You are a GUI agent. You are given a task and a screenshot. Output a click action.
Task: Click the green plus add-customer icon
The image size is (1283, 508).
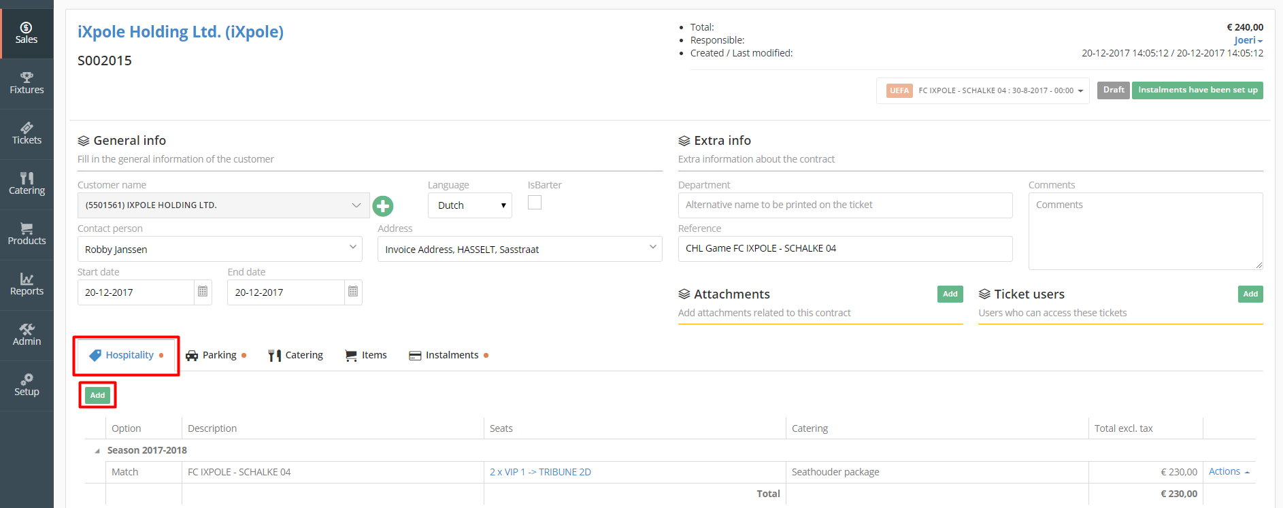pos(383,206)
